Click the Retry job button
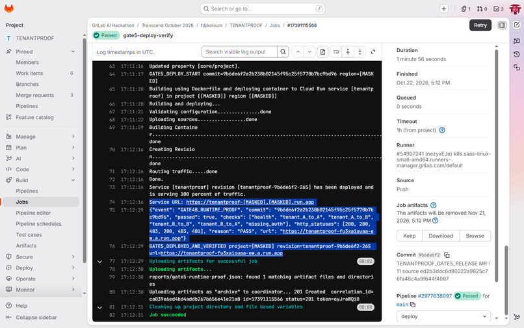This screenshot has height=328, width=524. click(x=480, y=25)
